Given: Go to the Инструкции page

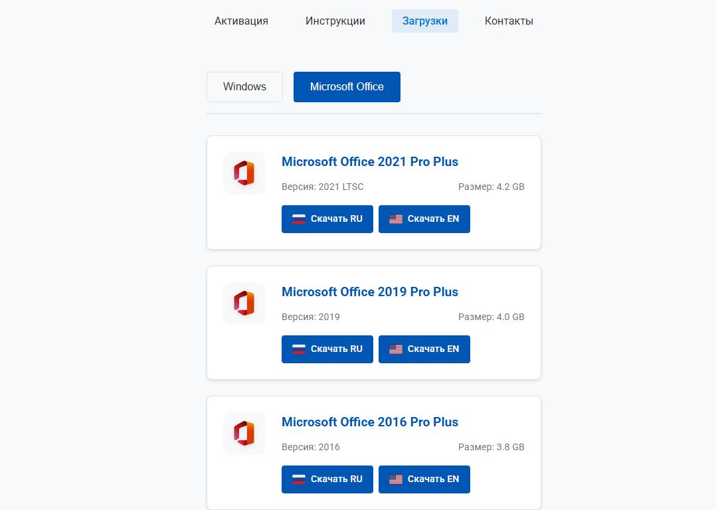Looking at the screenshot, I should click(x=335, y=21).
